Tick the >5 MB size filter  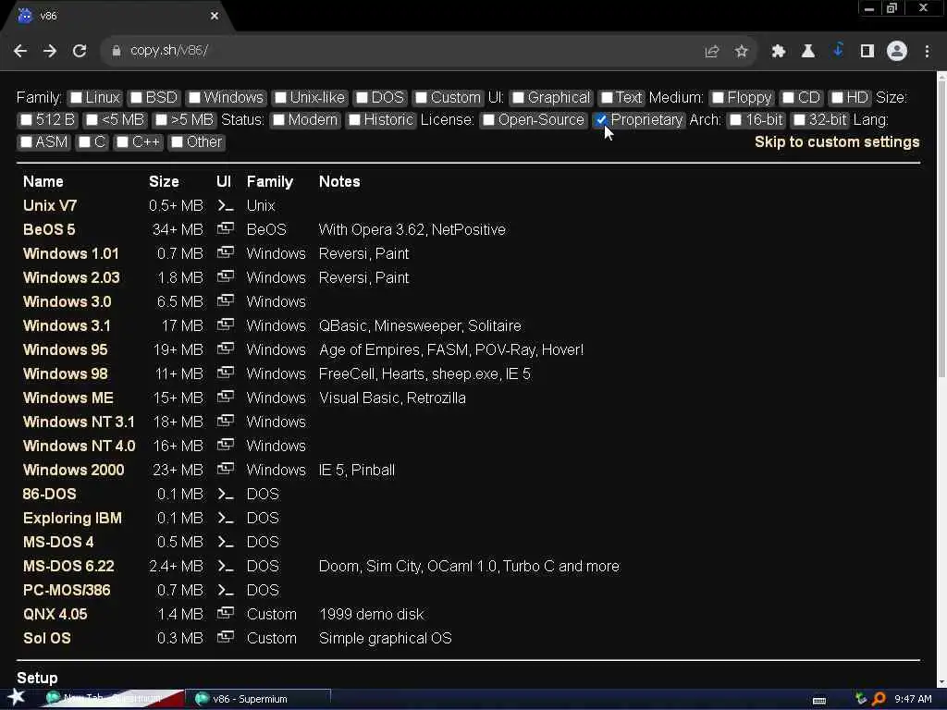pyautogui.click(x=161, y=120)
